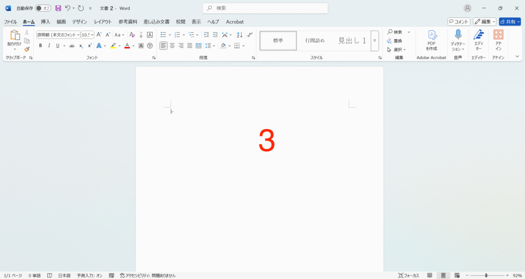
Task: Click the 編集 mode button
Action: tap(484, 22)
